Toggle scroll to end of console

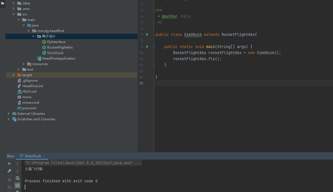tap(17, 185)
